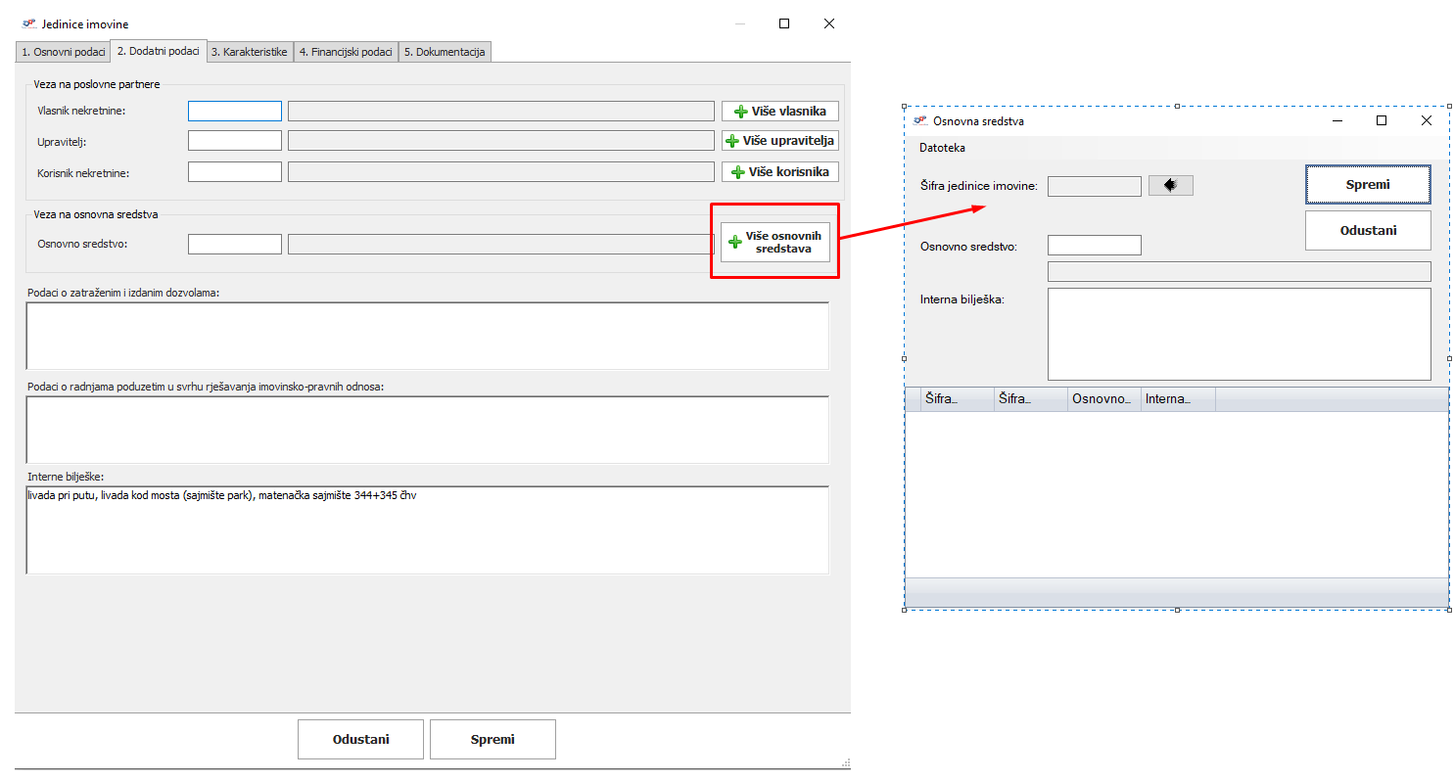Open the '3. Karakteristike' tab
The height and width of the screenshot is (780, 1454).
(249, 52)
